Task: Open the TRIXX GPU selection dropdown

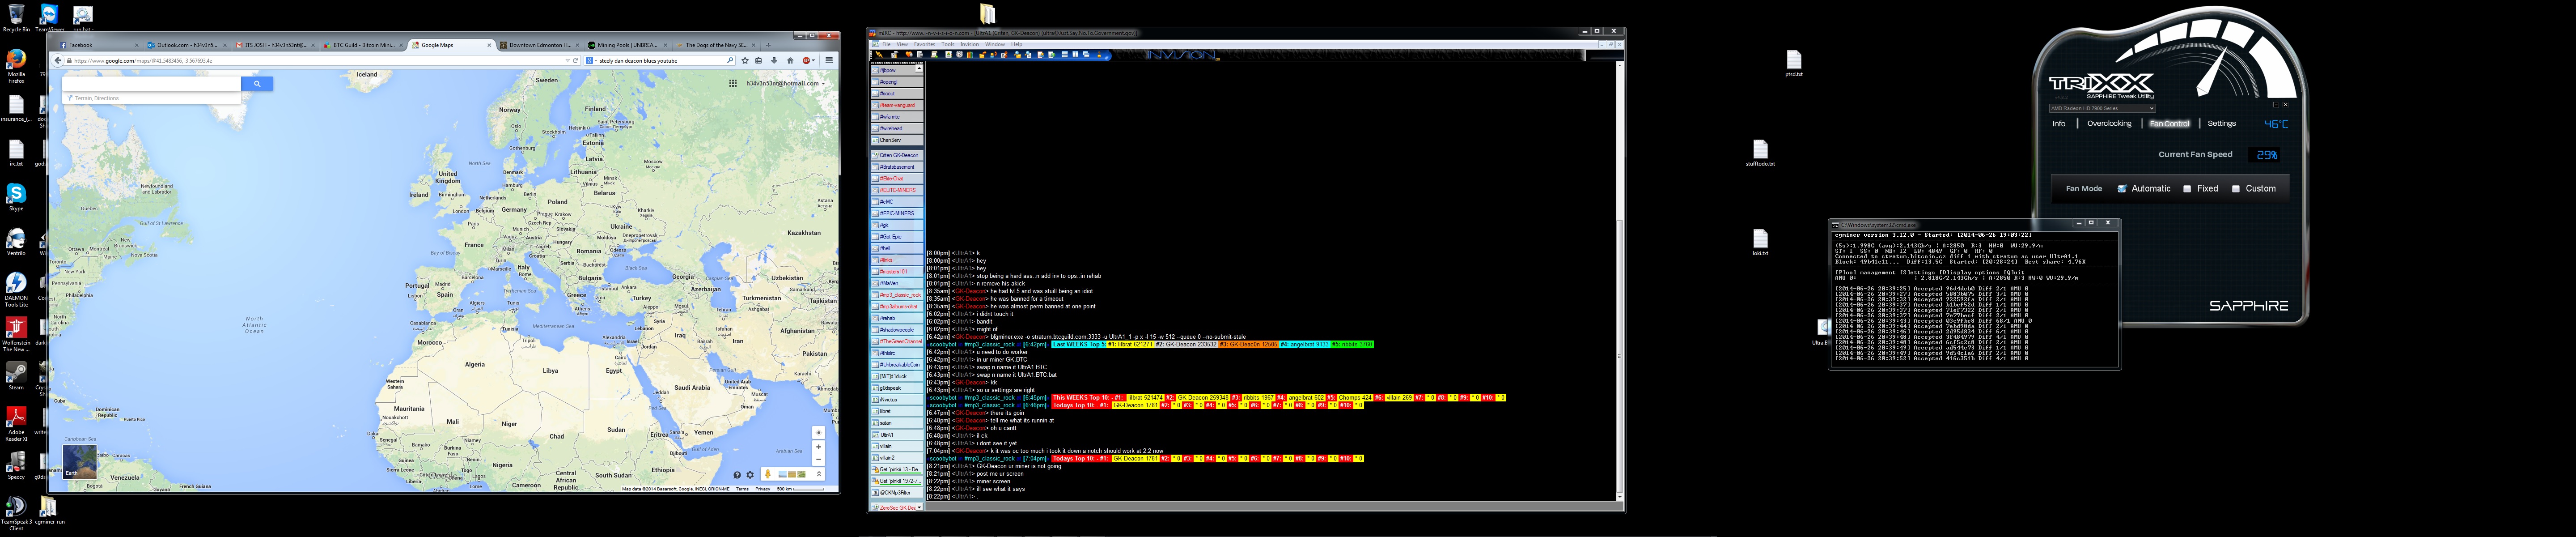Action: point(2102,108)
